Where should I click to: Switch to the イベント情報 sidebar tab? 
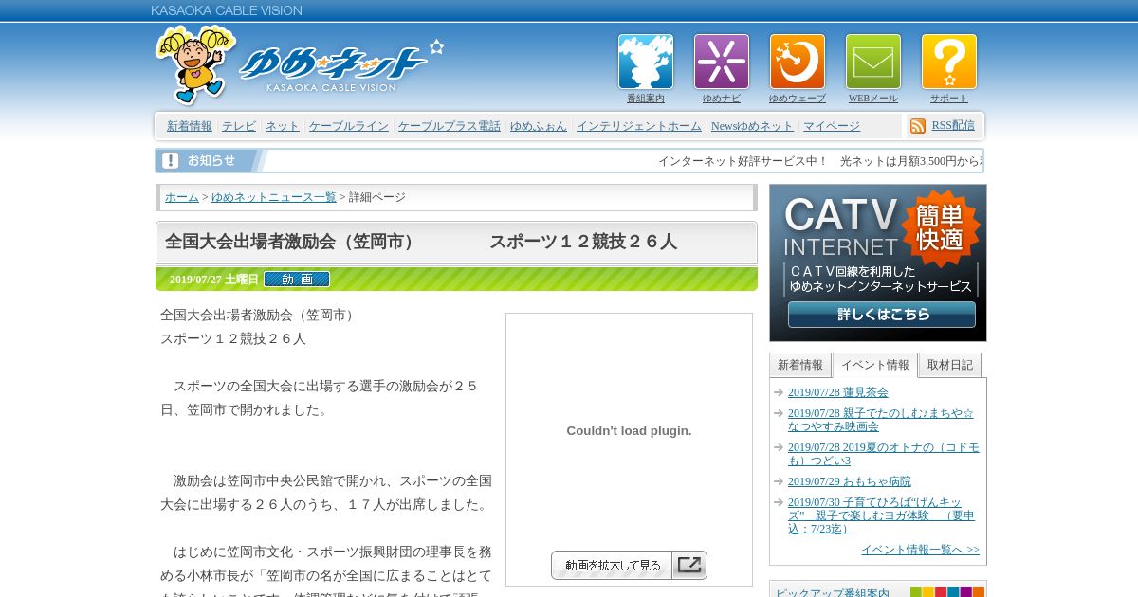[875, 365]
